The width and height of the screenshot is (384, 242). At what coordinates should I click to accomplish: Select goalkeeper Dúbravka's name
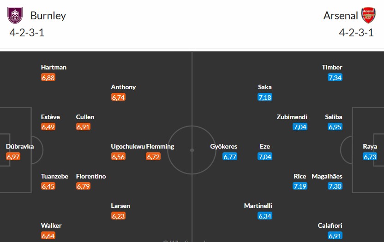pos(19,146)
